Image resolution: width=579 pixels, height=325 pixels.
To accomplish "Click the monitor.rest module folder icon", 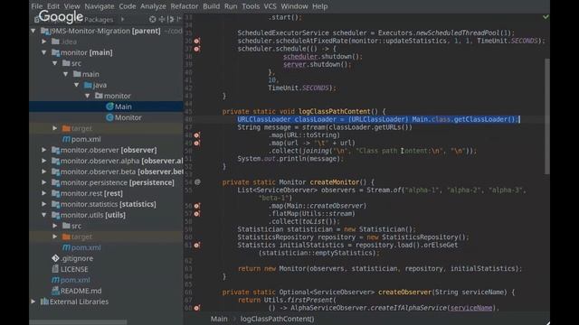I will point(55,193).
